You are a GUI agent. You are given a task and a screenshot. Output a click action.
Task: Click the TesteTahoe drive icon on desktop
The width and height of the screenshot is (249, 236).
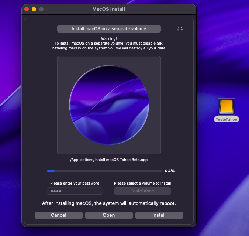point(226,107)
